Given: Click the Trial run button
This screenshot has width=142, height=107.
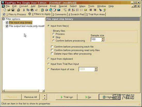Looking at the screenshot, I should point(66,97).
